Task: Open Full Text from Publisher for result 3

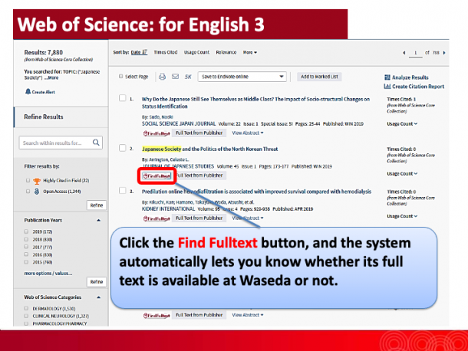Action: click(199, 218)
